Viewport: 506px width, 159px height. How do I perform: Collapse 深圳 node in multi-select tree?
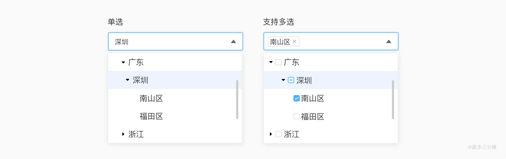coord(283,80)
